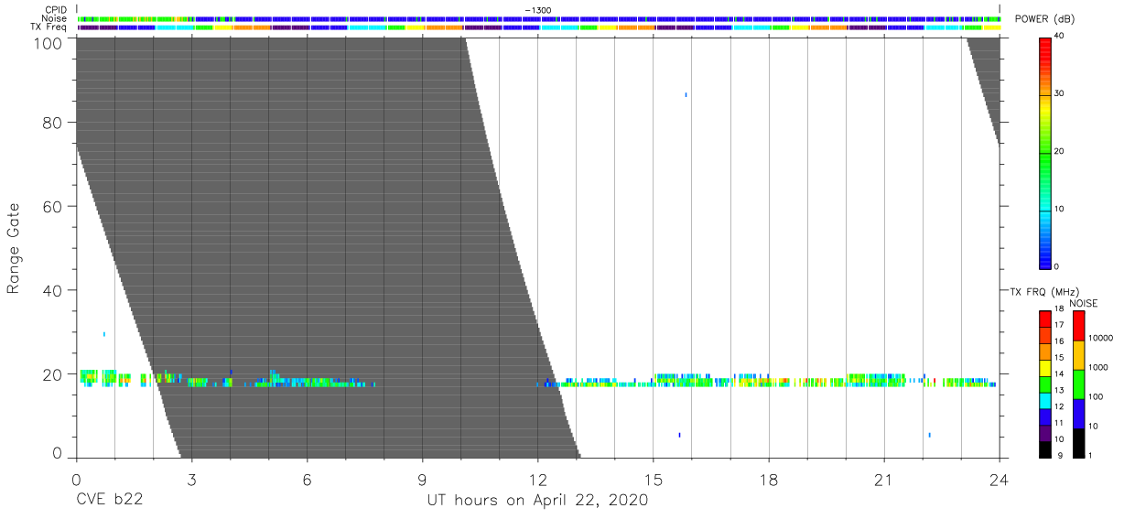Click the -1300 CPID value

tap(538, 10)
